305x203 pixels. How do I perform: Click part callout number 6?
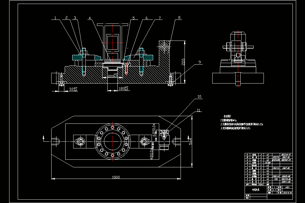click(146, 18)
